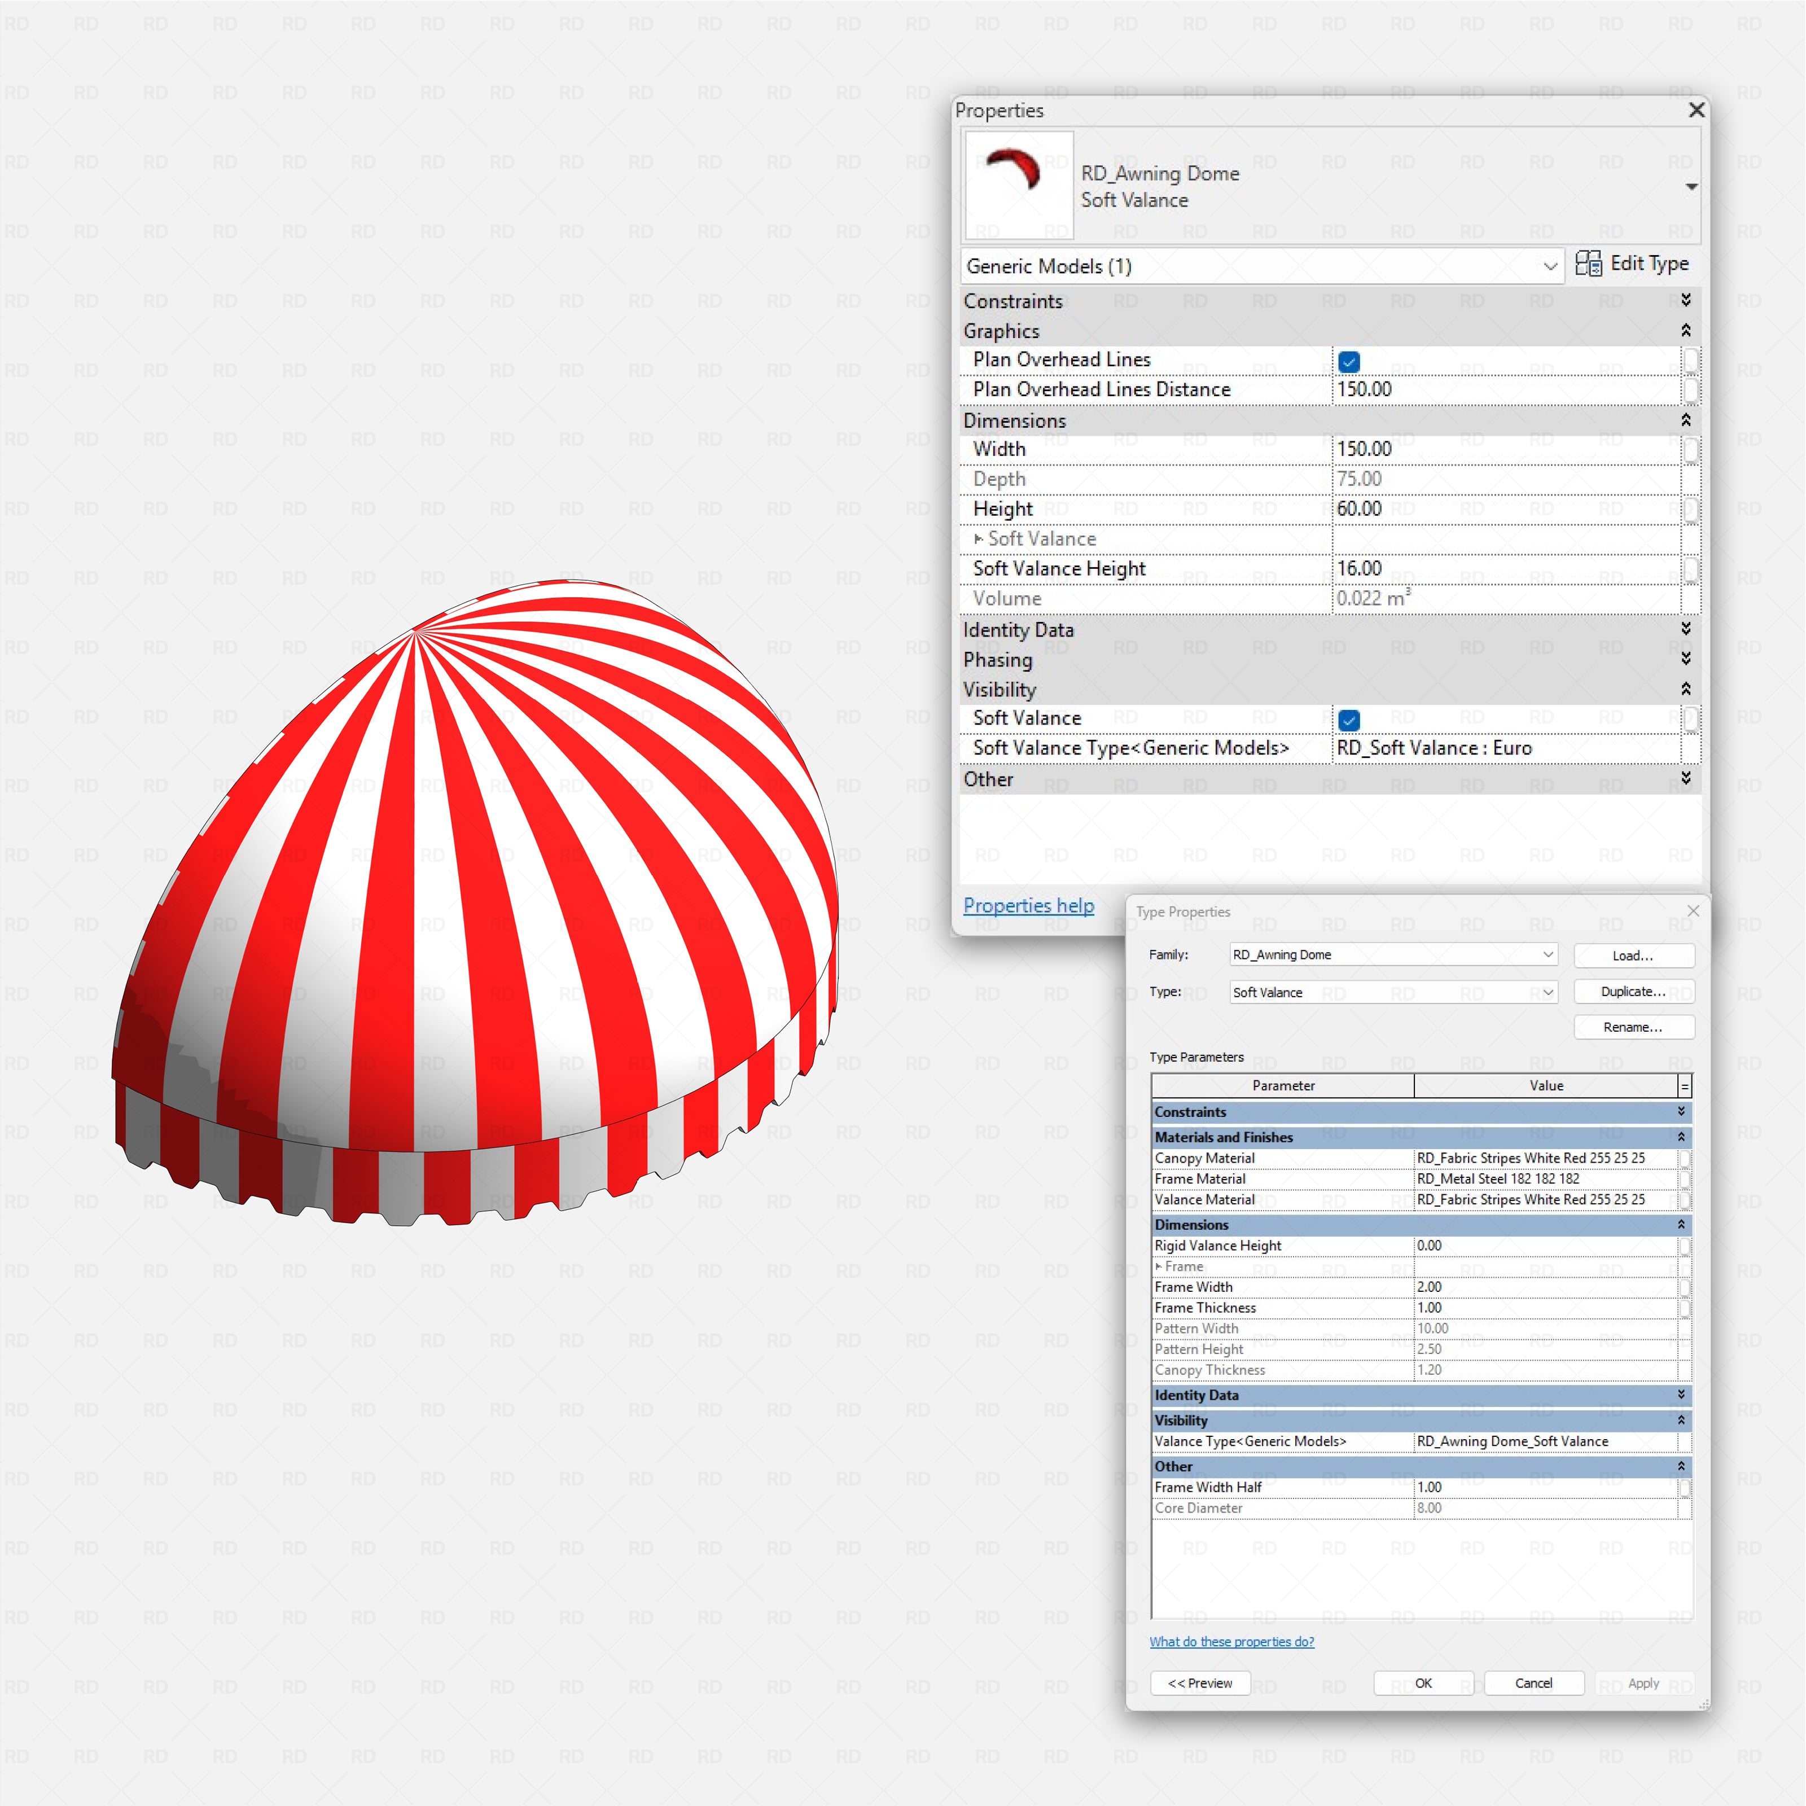Expand the Other section in Properties
Image resolution: width=1806 pixels, height=1806 pixels.
1685,779
